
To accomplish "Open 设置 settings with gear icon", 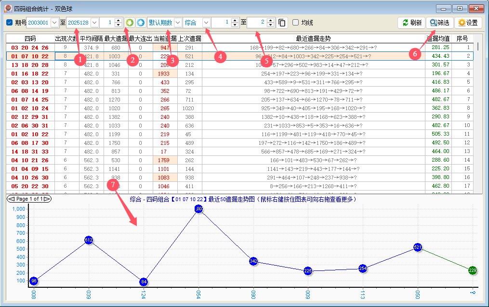I will 468,23.
